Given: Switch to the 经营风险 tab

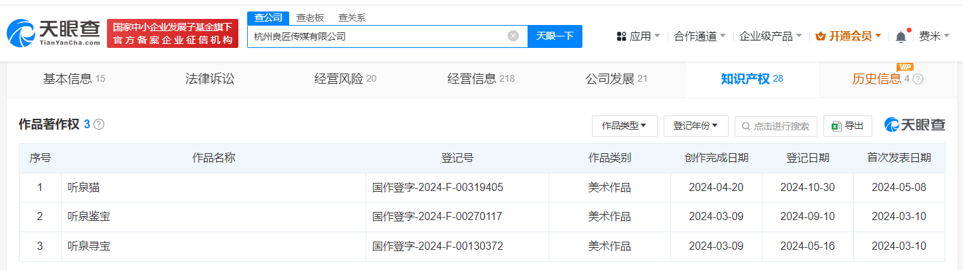Looking at the screenshot, I should (x=345, y=79).
